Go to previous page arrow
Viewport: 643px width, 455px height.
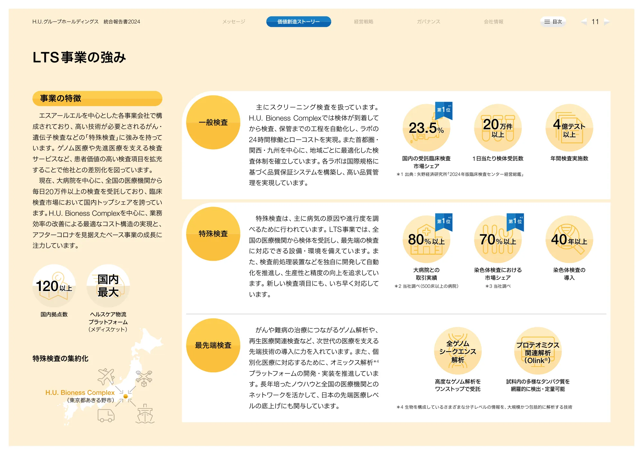[584, 22]
